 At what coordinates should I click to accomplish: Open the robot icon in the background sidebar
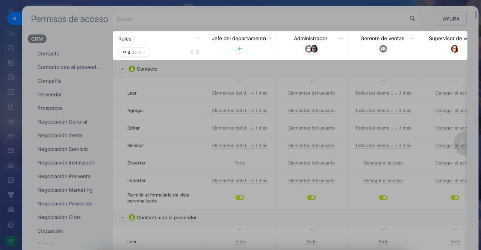click(x=11, y=209)
